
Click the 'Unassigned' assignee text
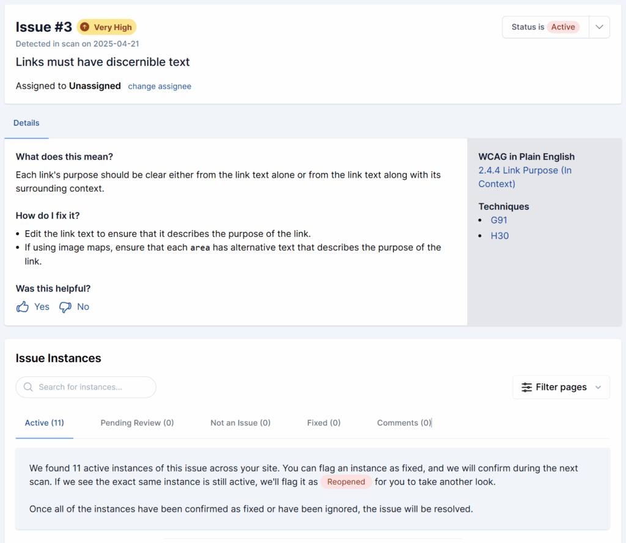point(95,86)
